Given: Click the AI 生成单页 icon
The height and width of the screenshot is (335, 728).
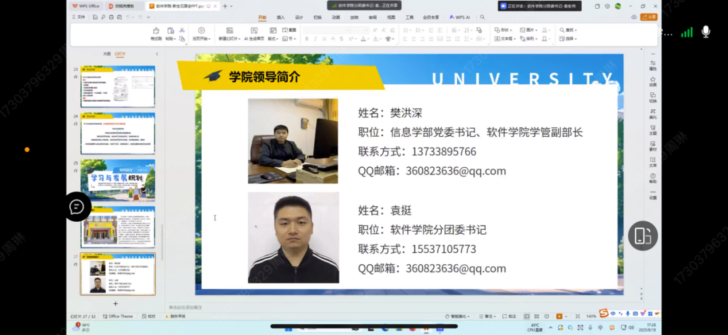Looking at the screenshot, I should pos(255,32).
